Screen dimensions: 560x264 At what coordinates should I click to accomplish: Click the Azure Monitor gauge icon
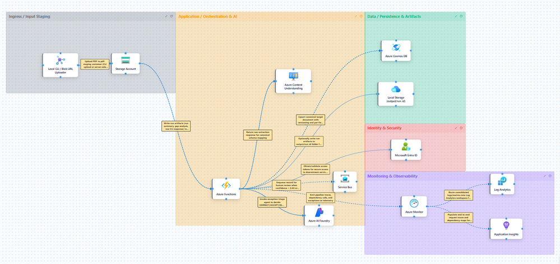tap(414, 203)
